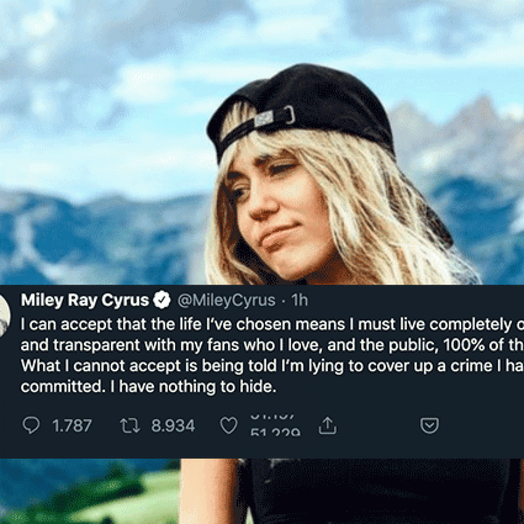The width and height of the screenshot is (524, 524).
Task: Click the 1.787 reply count
Action: pyautogui.click(x=72, y=426)
